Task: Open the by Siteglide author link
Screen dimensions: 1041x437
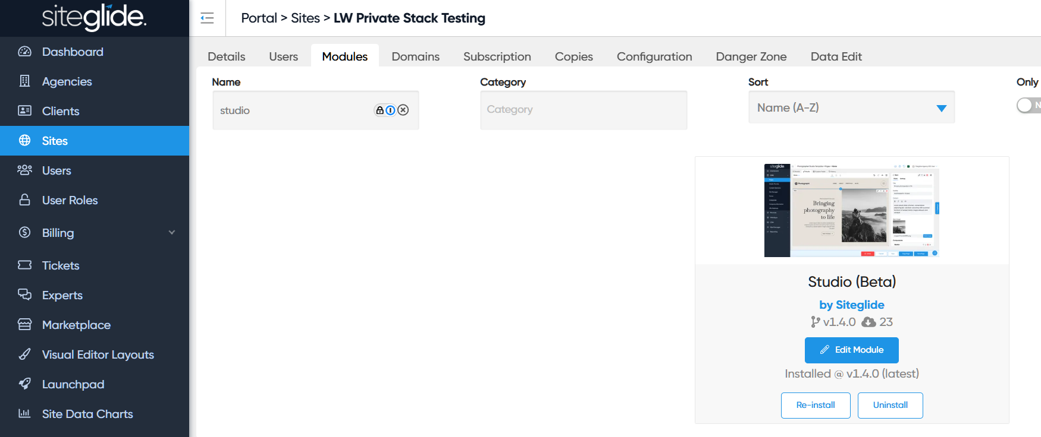Action: point(851,305)
